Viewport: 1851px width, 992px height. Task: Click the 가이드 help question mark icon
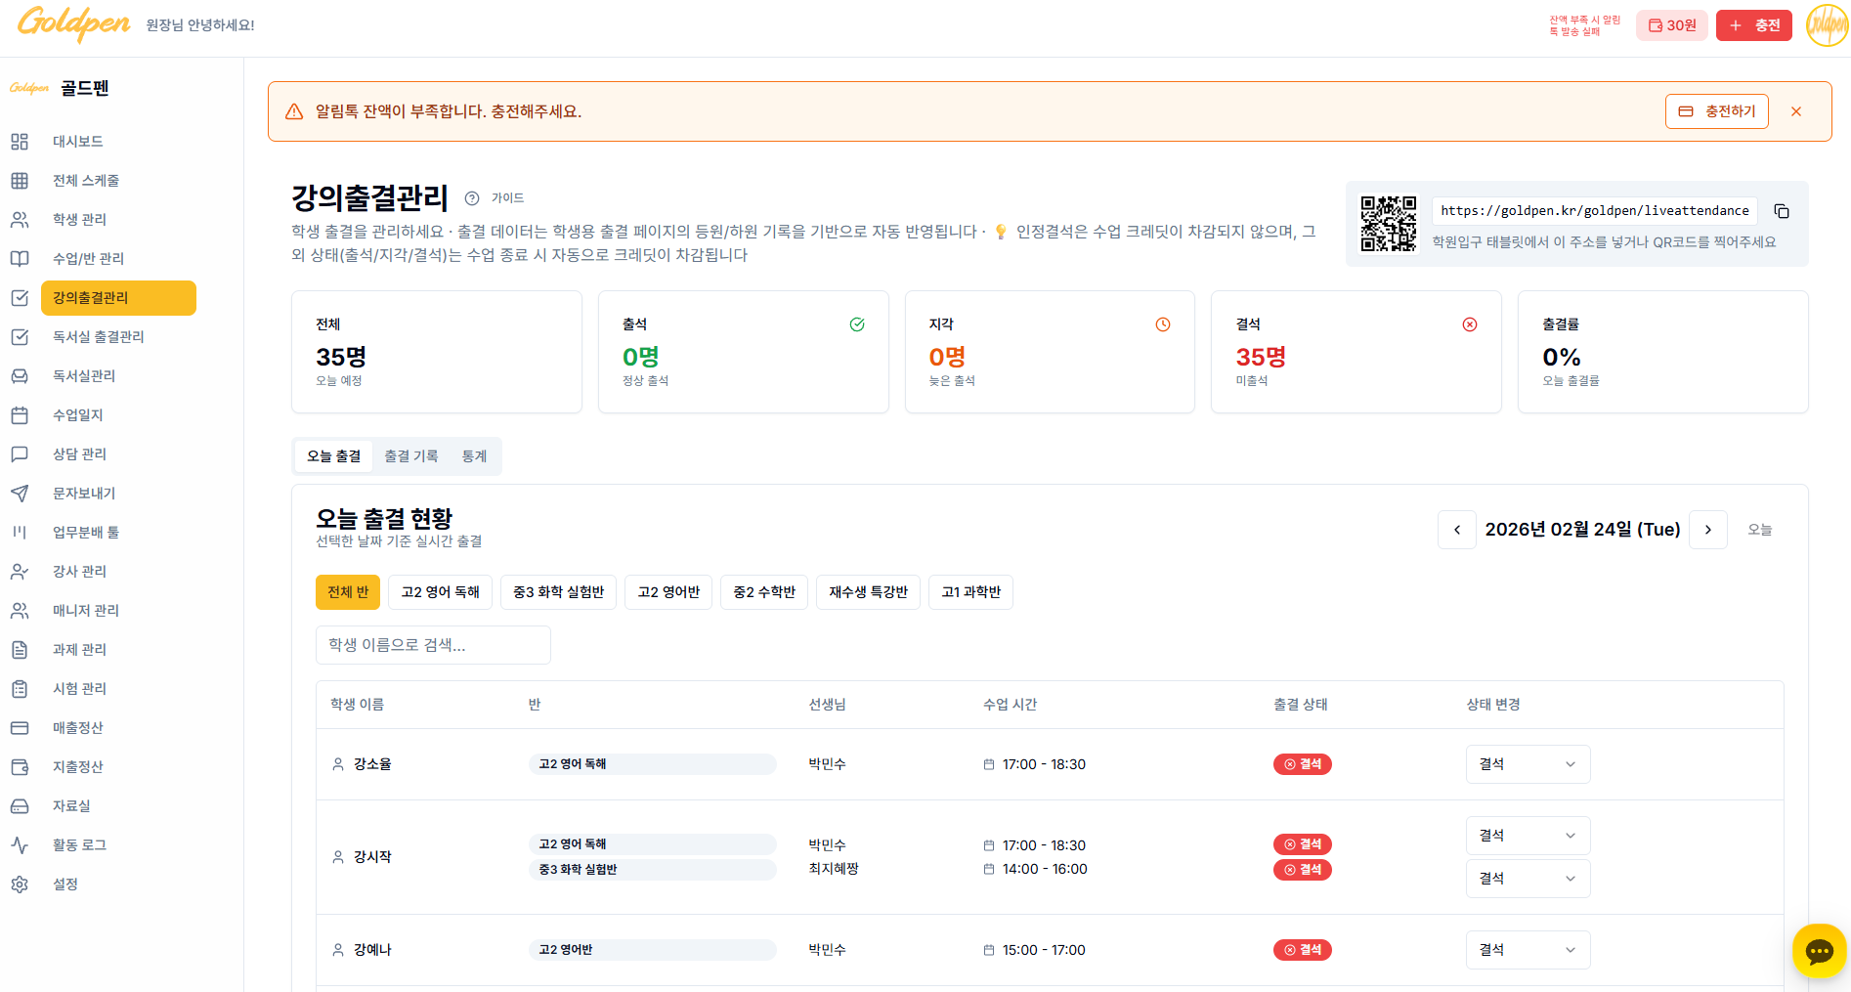pos(472,198)
